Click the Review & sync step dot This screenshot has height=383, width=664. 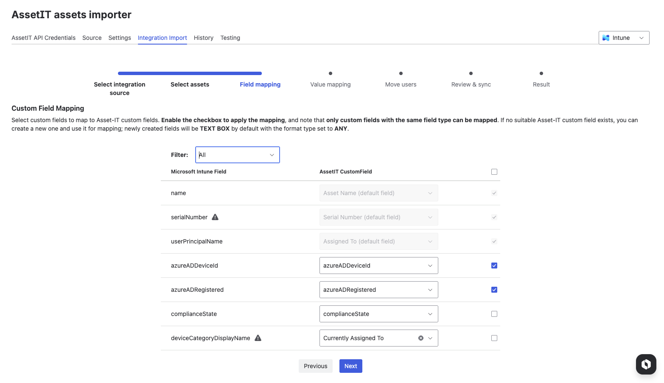[471, 73]
